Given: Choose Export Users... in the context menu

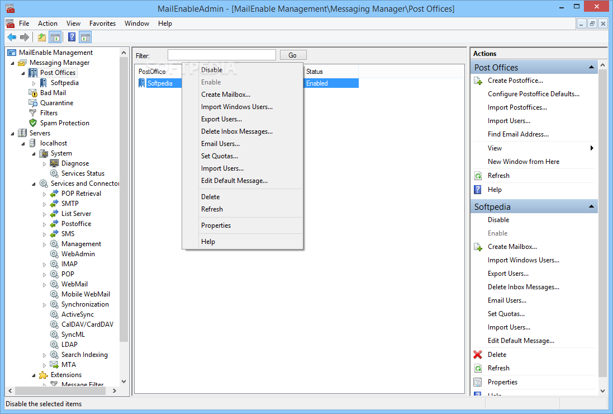Looking at the screenshot, I should [243, 119].
